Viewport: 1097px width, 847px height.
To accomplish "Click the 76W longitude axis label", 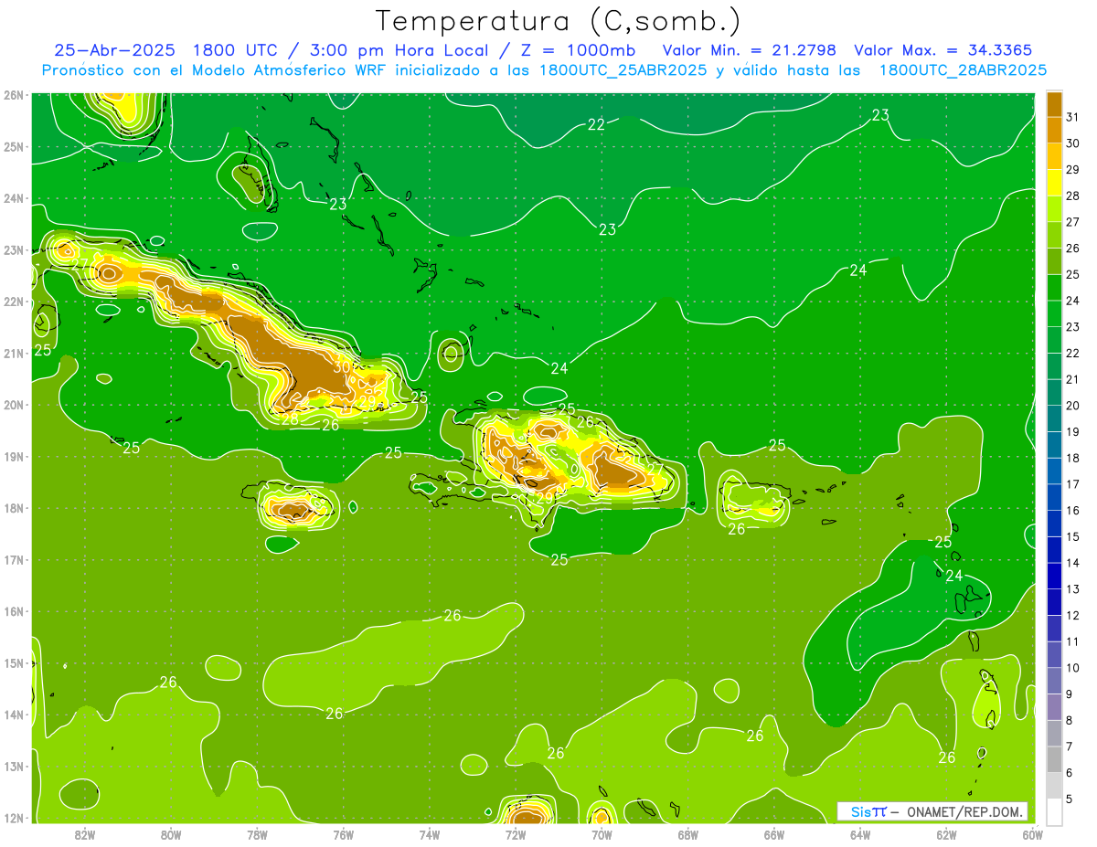I will (344, 834).
